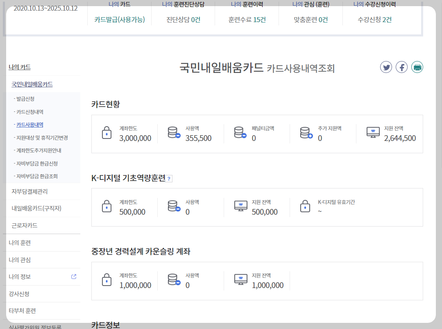This screenshot has width=442, height=329.
Task: Click coin plus icon beside 추가 지원액
Action: tap(306, 132)
